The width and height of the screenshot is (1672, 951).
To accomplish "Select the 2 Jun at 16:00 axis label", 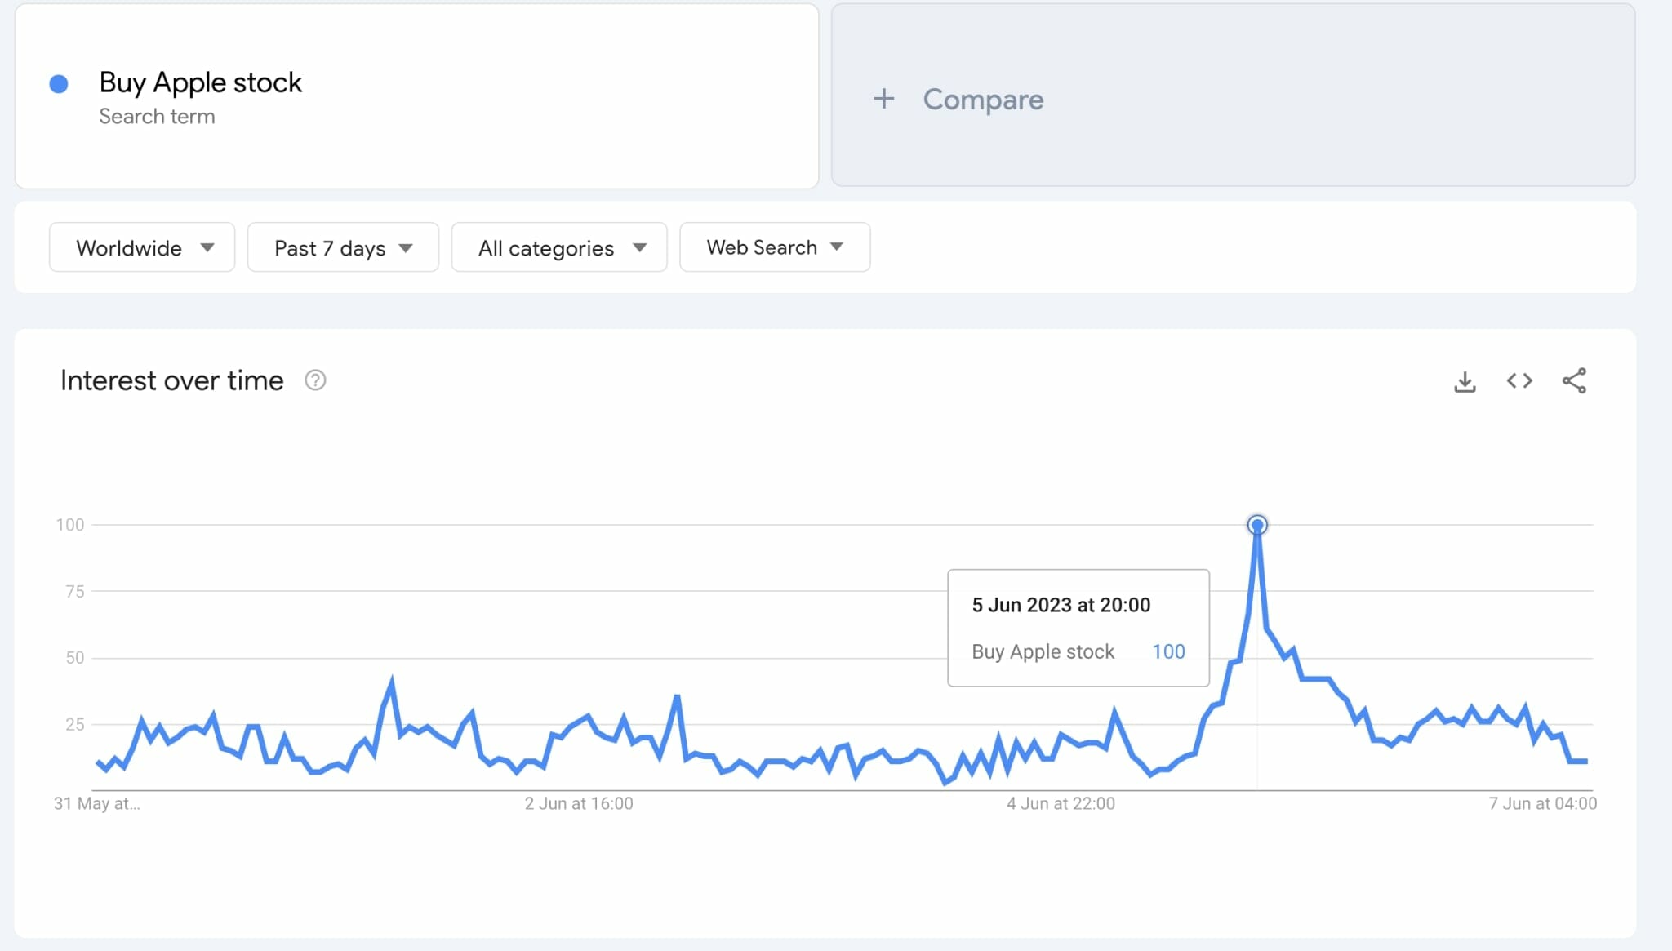I will pyautogui.click(x=579, y=803).
